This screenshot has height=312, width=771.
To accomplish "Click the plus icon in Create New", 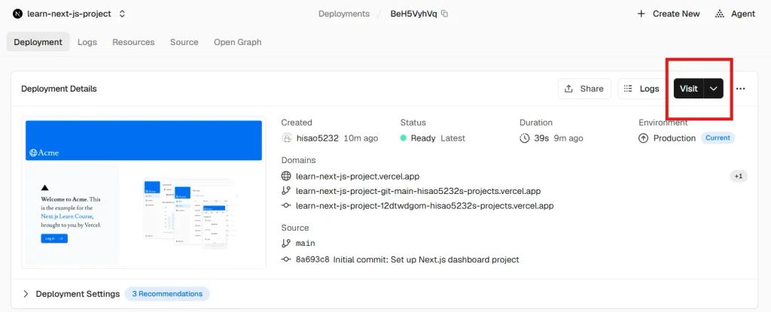I will coord(641,14).
